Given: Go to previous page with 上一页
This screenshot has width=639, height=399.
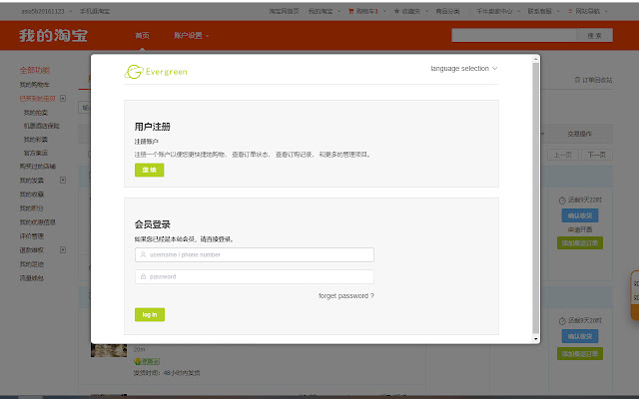Looking at the screenshot, I should coord(562,155).
